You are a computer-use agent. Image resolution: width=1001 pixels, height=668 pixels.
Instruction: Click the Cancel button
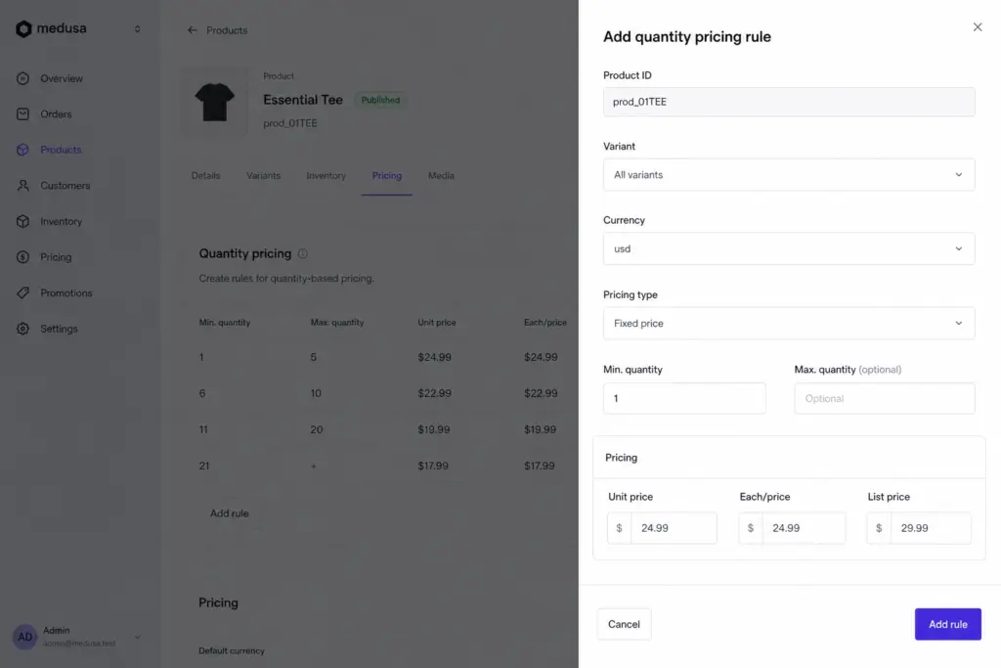point(624,624)
